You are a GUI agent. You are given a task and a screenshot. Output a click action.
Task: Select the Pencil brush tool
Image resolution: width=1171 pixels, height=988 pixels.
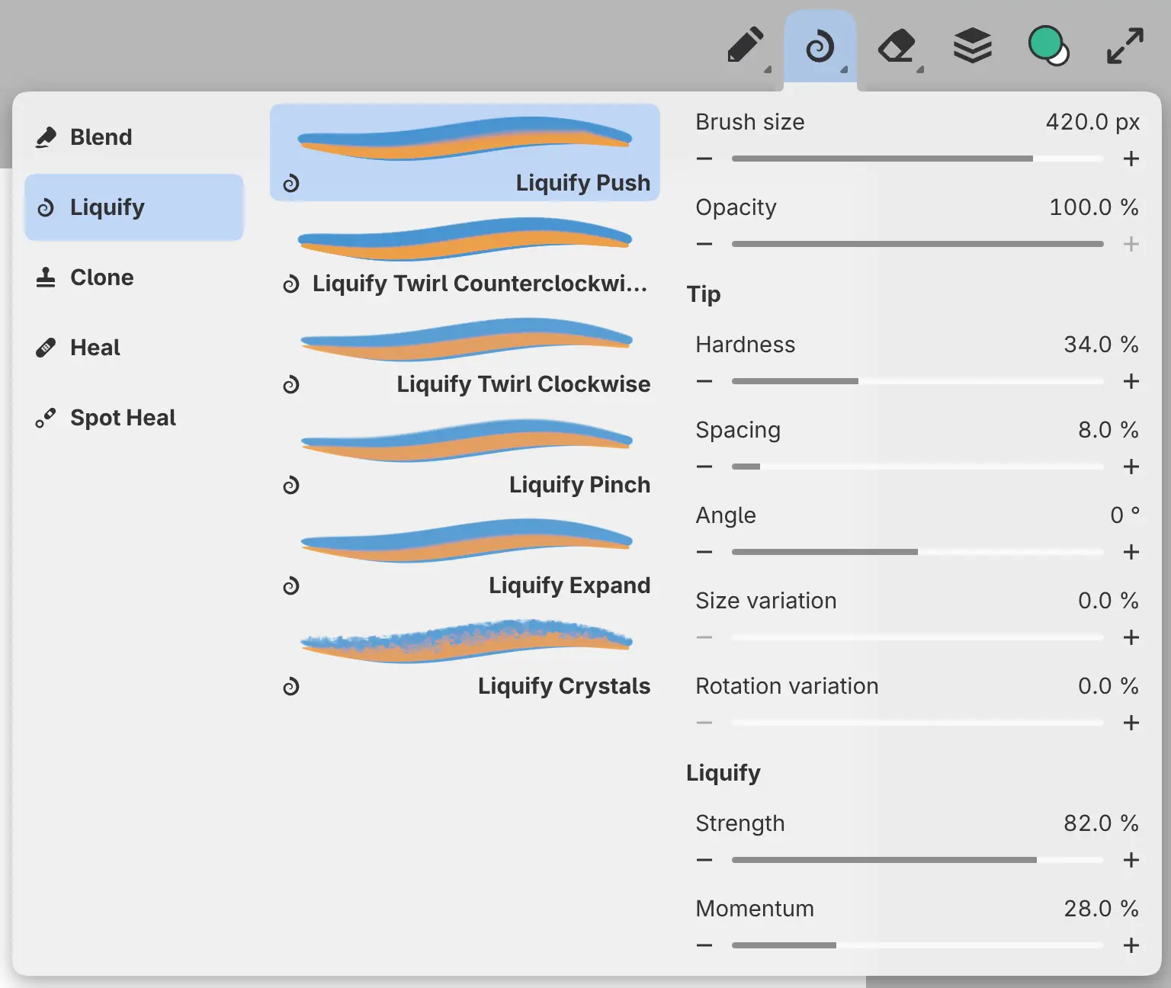745,47
